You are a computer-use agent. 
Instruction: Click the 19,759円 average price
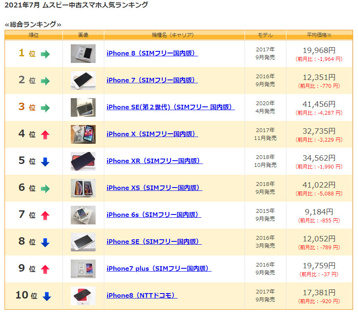click(319, 266)
